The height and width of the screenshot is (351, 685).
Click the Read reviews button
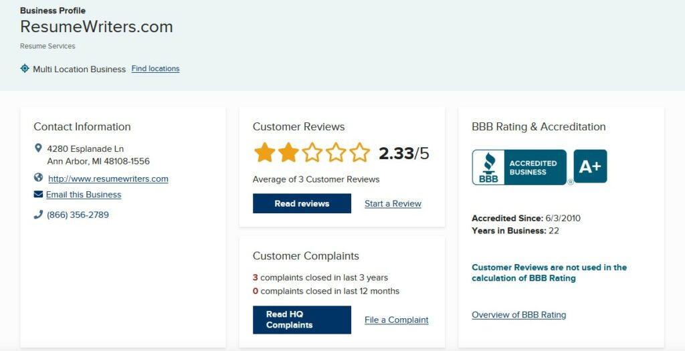click(x=302, y=203)
